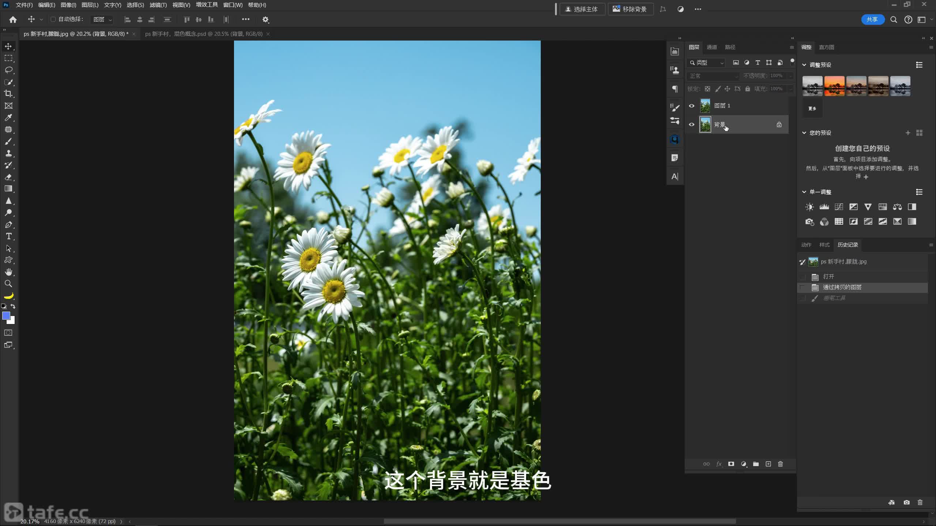
Task: Click the delete layer trash icon
Action: pyautogui.click(x=780, y=464)
